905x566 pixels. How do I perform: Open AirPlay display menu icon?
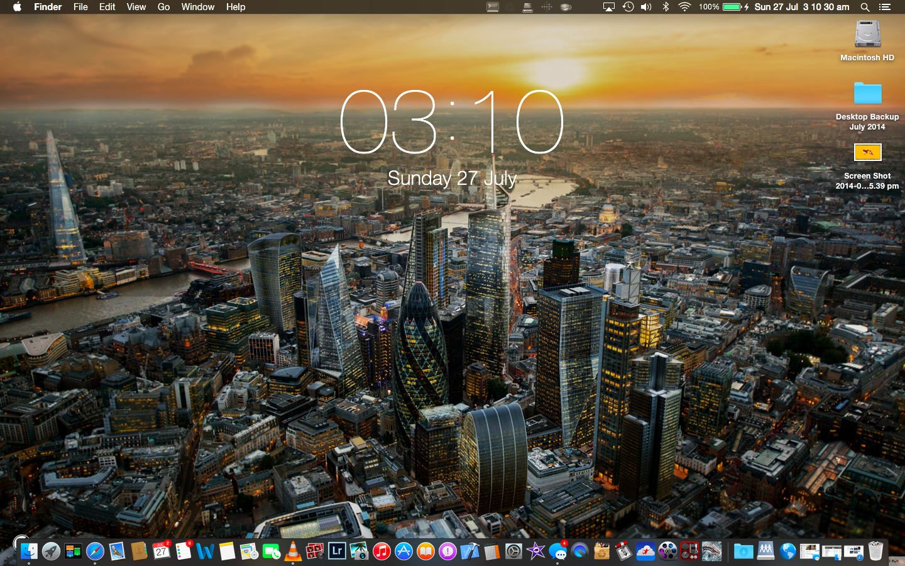click(x=608, y=7)
